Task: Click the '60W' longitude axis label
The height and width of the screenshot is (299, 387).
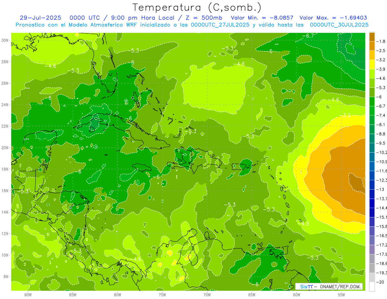Action: (297, 295)
